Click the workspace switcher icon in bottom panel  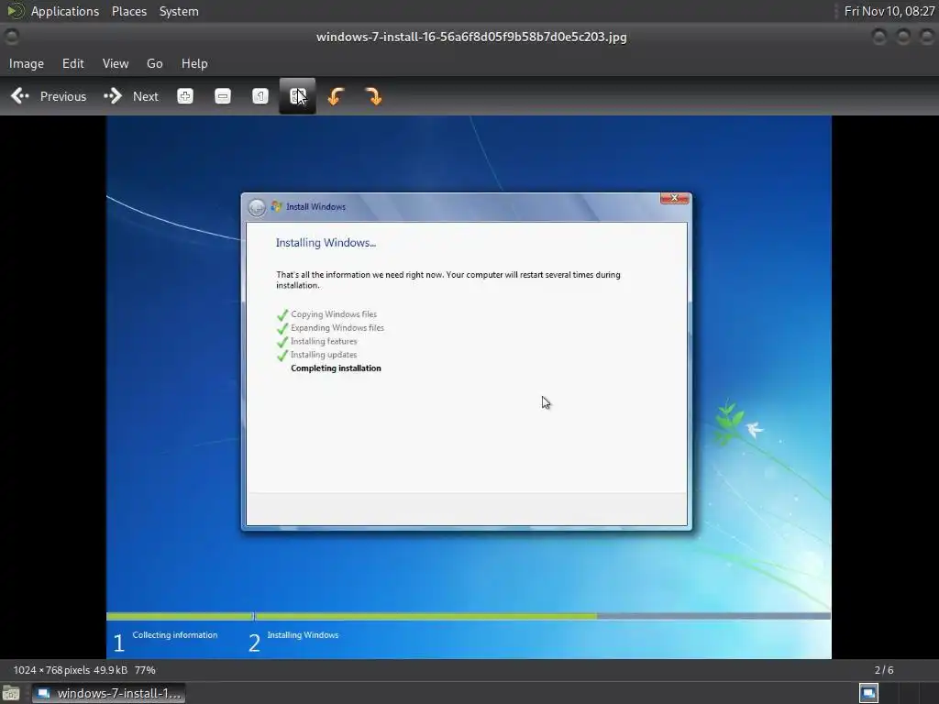coord(869,693)
